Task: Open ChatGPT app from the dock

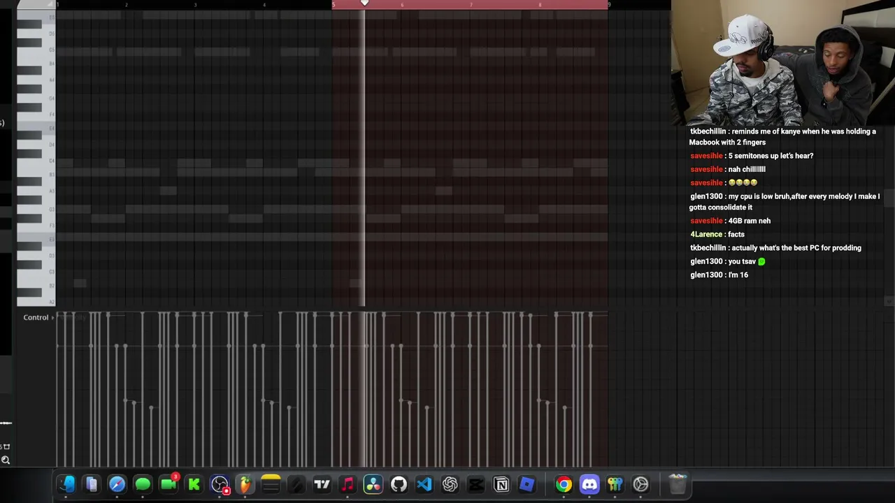Action: pos(450,484)
